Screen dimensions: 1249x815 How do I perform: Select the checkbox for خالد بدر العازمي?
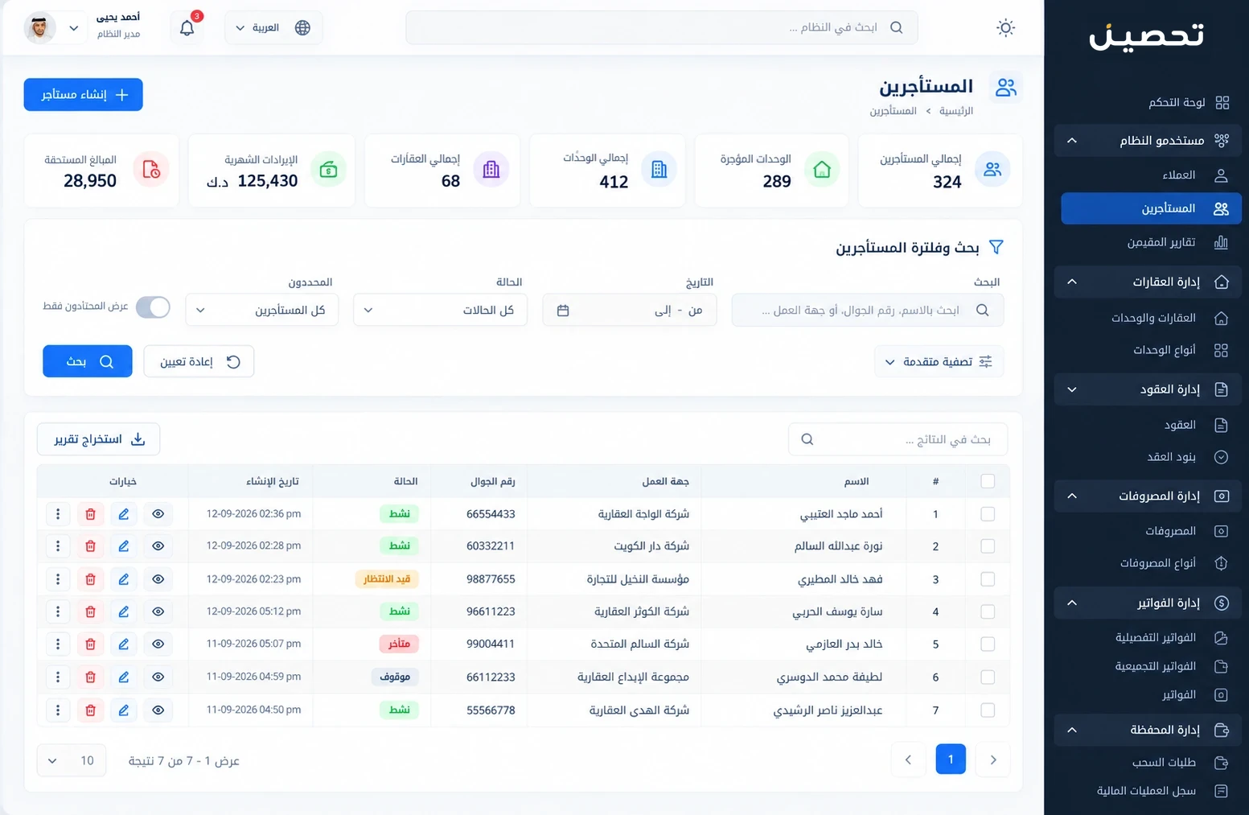pyautogui.click(x=988, y=644)
